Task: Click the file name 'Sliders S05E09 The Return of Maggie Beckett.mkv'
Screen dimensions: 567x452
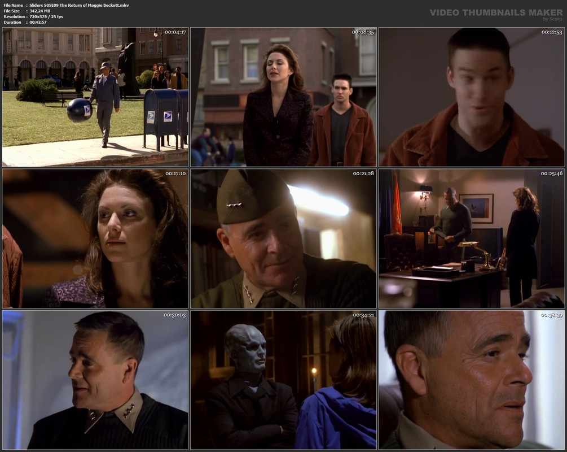Action: 79,5
